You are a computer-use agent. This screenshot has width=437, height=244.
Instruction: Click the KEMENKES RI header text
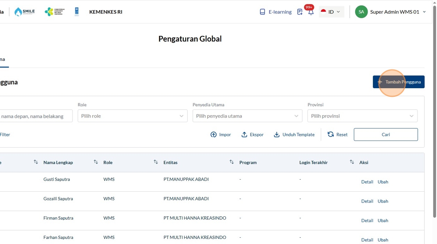106,12
